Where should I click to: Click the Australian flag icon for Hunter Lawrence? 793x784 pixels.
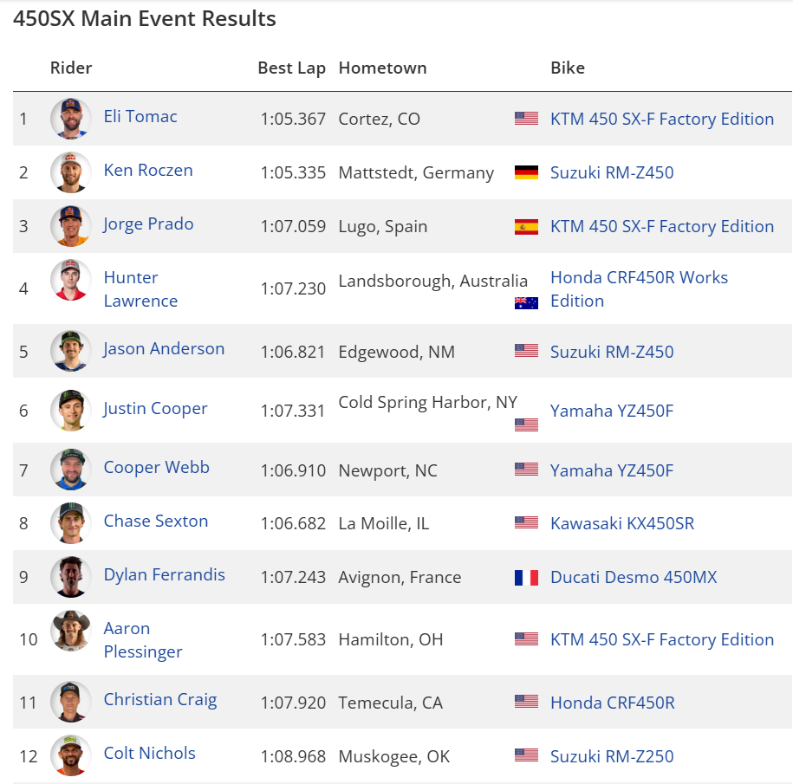click(526, 302)
